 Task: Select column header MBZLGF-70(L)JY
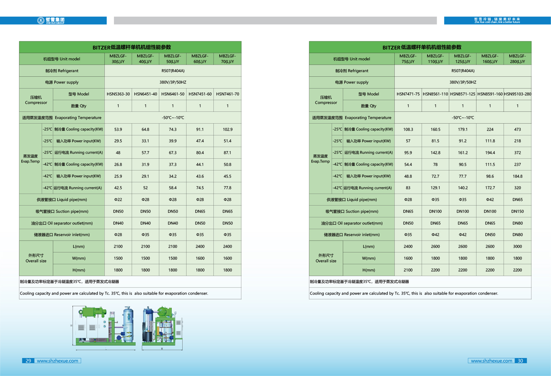pos(228,59)
